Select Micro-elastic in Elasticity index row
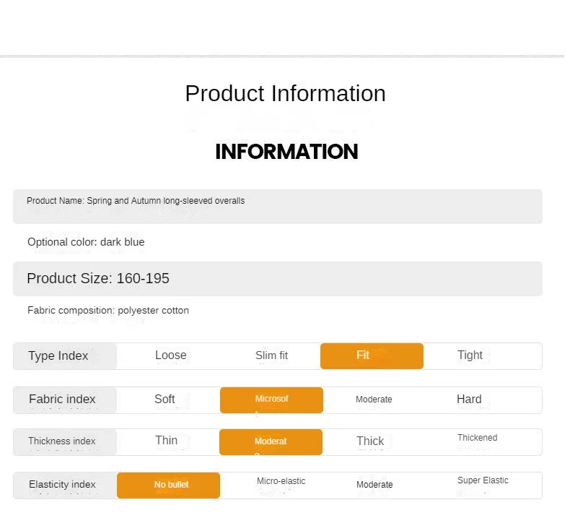Screen dimensions: 570x518 coord(281,481)
